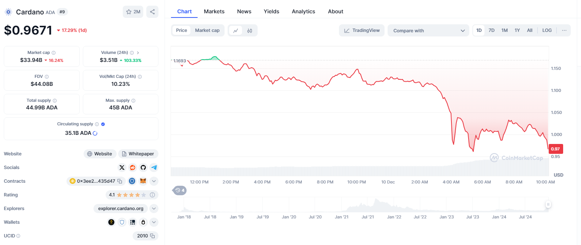Click the share icon near the watchlist button
581x245 pixels.
pos(152,12)
